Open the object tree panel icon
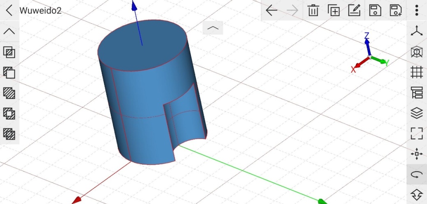 (417, 93)
